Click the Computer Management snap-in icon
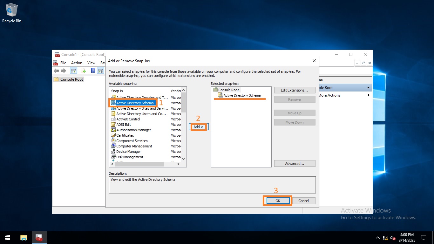Image resolution: width=434 pixels, height=244 pixels. coord(113,146)
